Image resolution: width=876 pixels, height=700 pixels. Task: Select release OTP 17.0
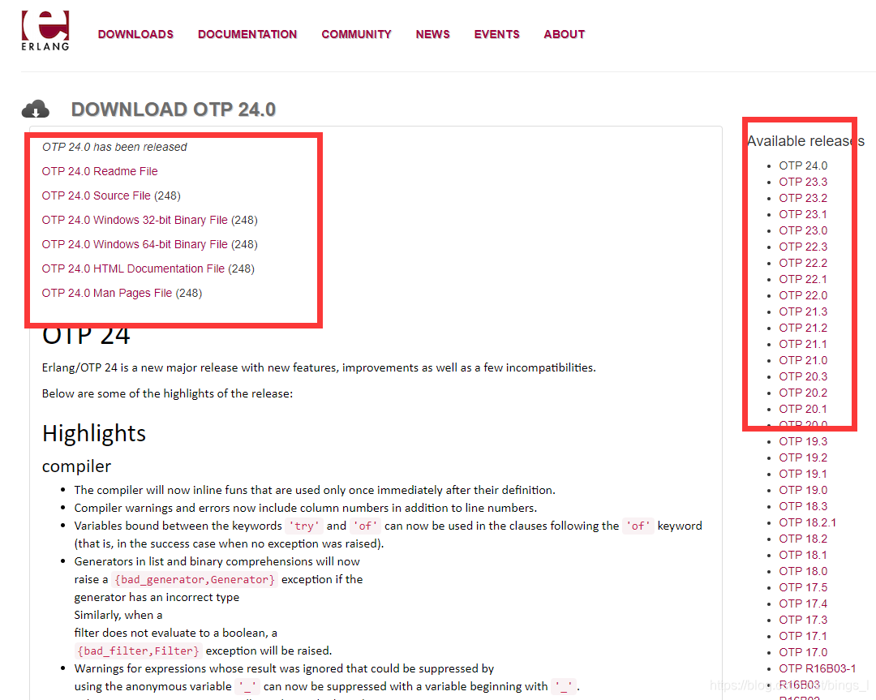[803, 652]
